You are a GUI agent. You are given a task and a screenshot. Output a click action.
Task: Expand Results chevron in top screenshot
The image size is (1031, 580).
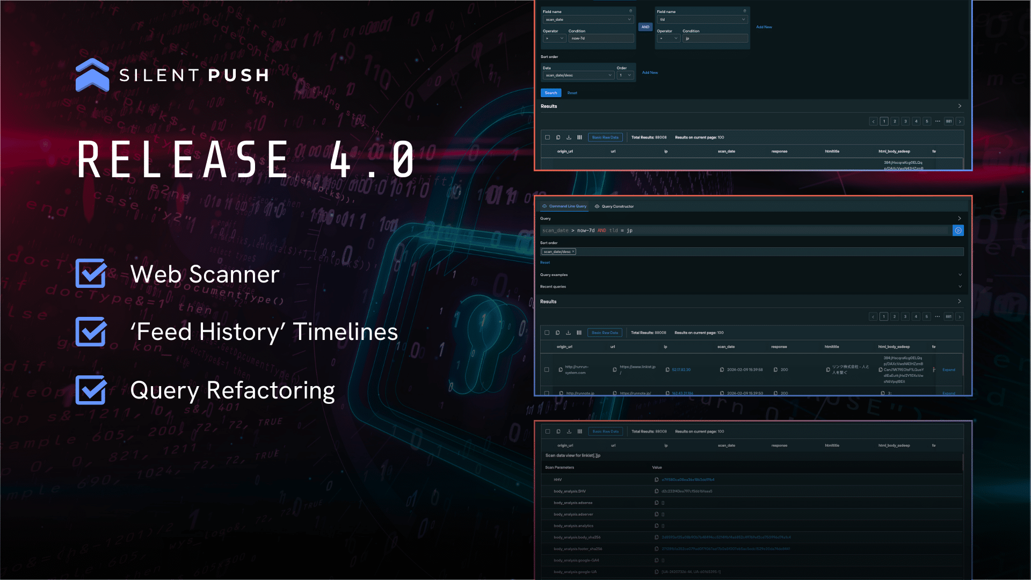tap(960, 106)
